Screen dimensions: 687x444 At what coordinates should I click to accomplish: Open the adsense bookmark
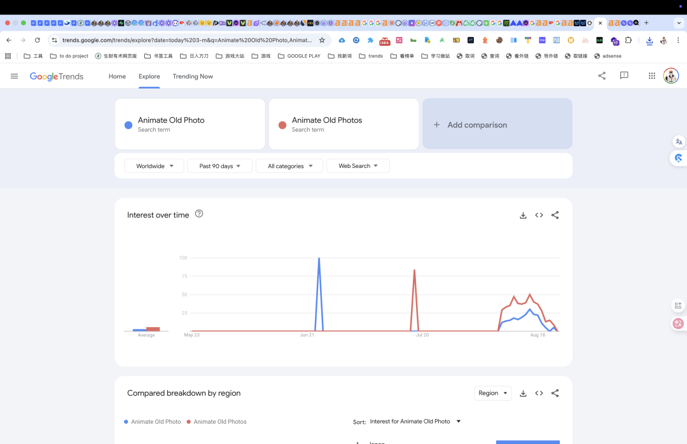pos(607,56)
